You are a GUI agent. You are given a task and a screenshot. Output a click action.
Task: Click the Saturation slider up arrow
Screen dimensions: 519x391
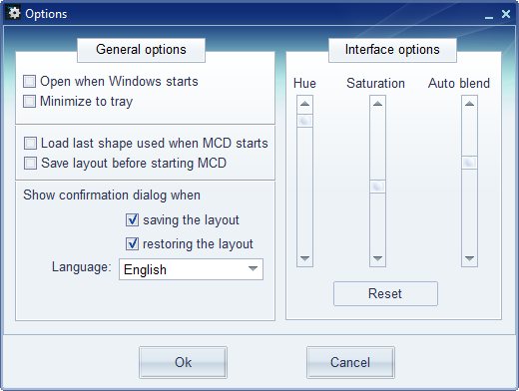(x=377, y=104)
